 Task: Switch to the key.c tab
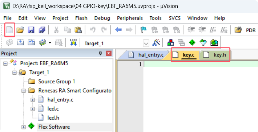point(185,55)
